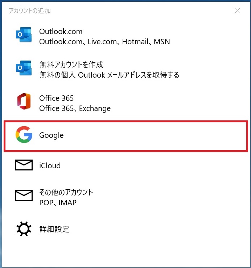Click the アカウントの追加 dialog title
This screenshot has height=268, width=251.
click(29, 11)
